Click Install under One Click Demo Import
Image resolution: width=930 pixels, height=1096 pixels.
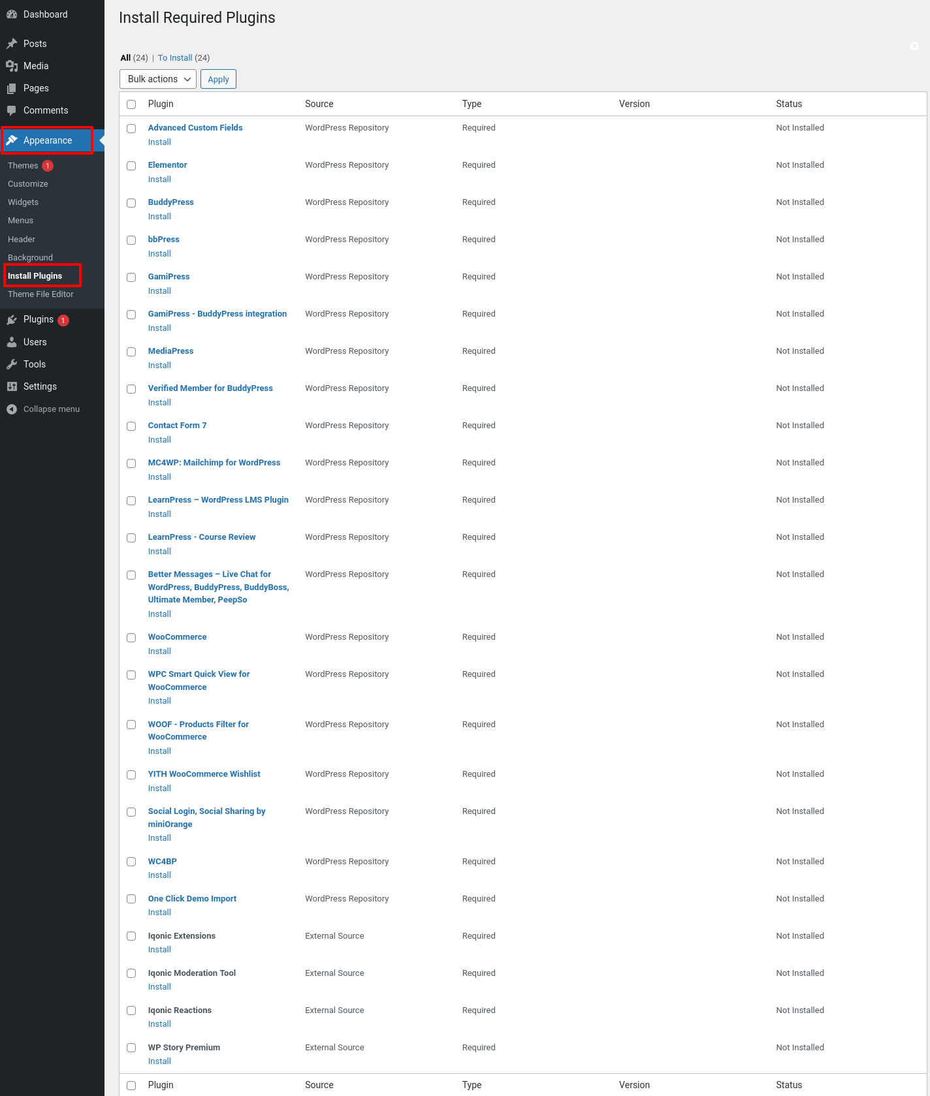[159, 913]
